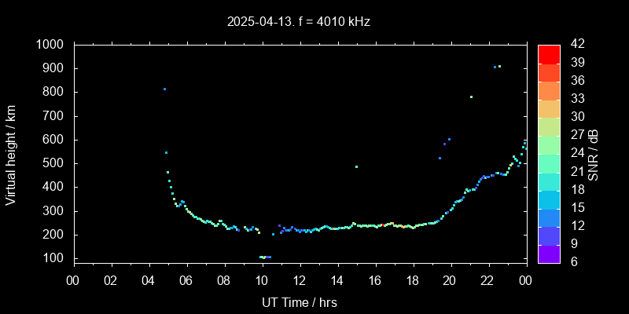Pick the orange 33-36 dB colorbar segment
Screen dimensions: 629x314
coord(548,90)
